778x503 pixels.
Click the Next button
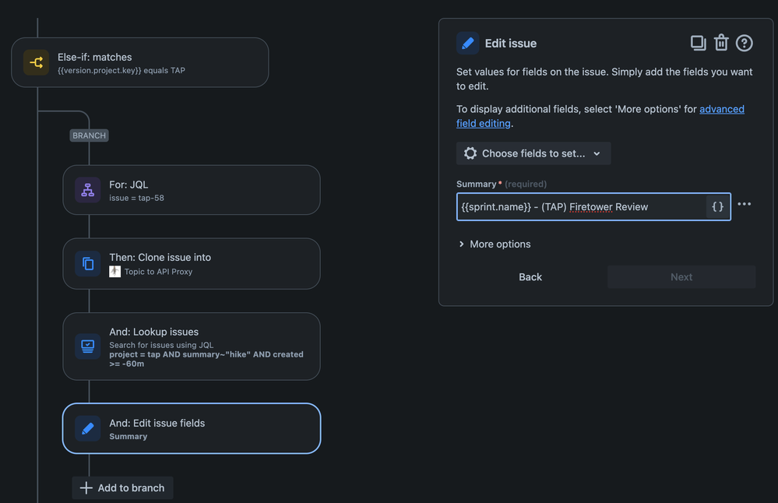681,277
